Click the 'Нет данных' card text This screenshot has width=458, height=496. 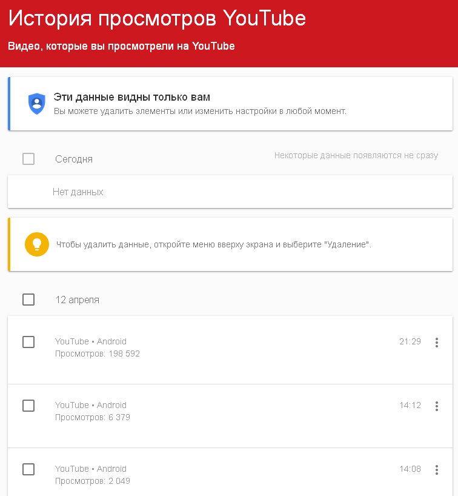coord(78,192)
